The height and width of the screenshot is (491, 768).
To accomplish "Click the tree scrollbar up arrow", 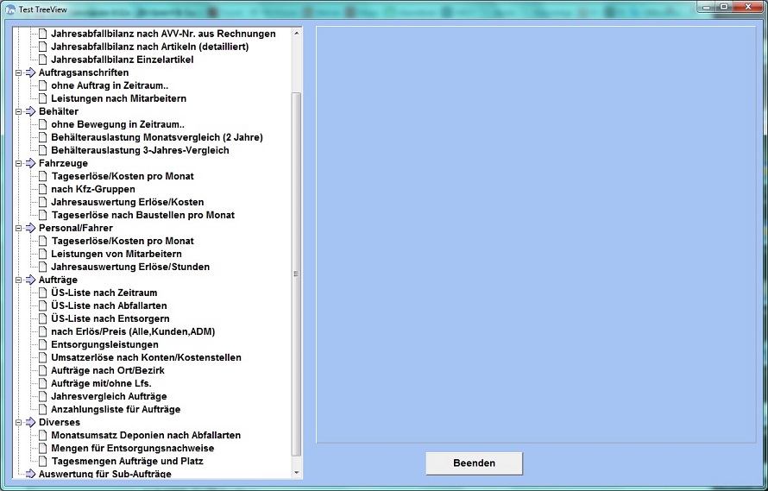I will tap(297, 33).
